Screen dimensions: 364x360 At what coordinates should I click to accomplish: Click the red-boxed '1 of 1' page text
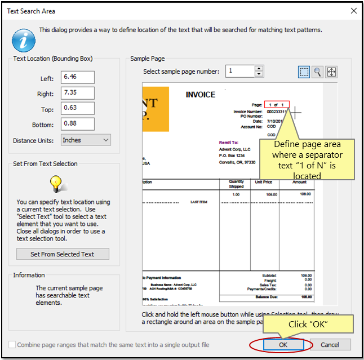click(277, 105)
